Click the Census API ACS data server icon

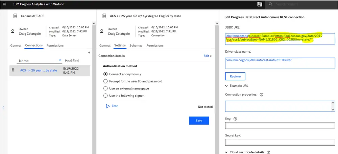click(15, 16)
